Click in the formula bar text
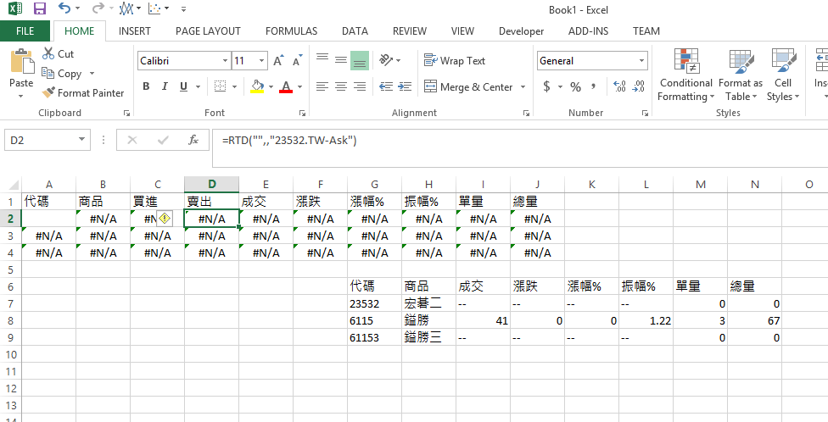 click(x=290, y=141)
